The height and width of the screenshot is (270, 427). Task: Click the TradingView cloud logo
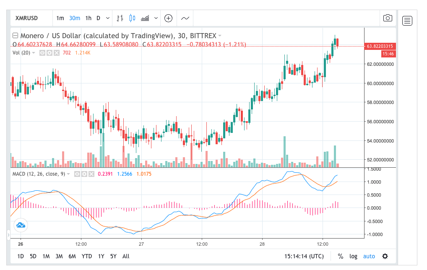pos(21,225)
